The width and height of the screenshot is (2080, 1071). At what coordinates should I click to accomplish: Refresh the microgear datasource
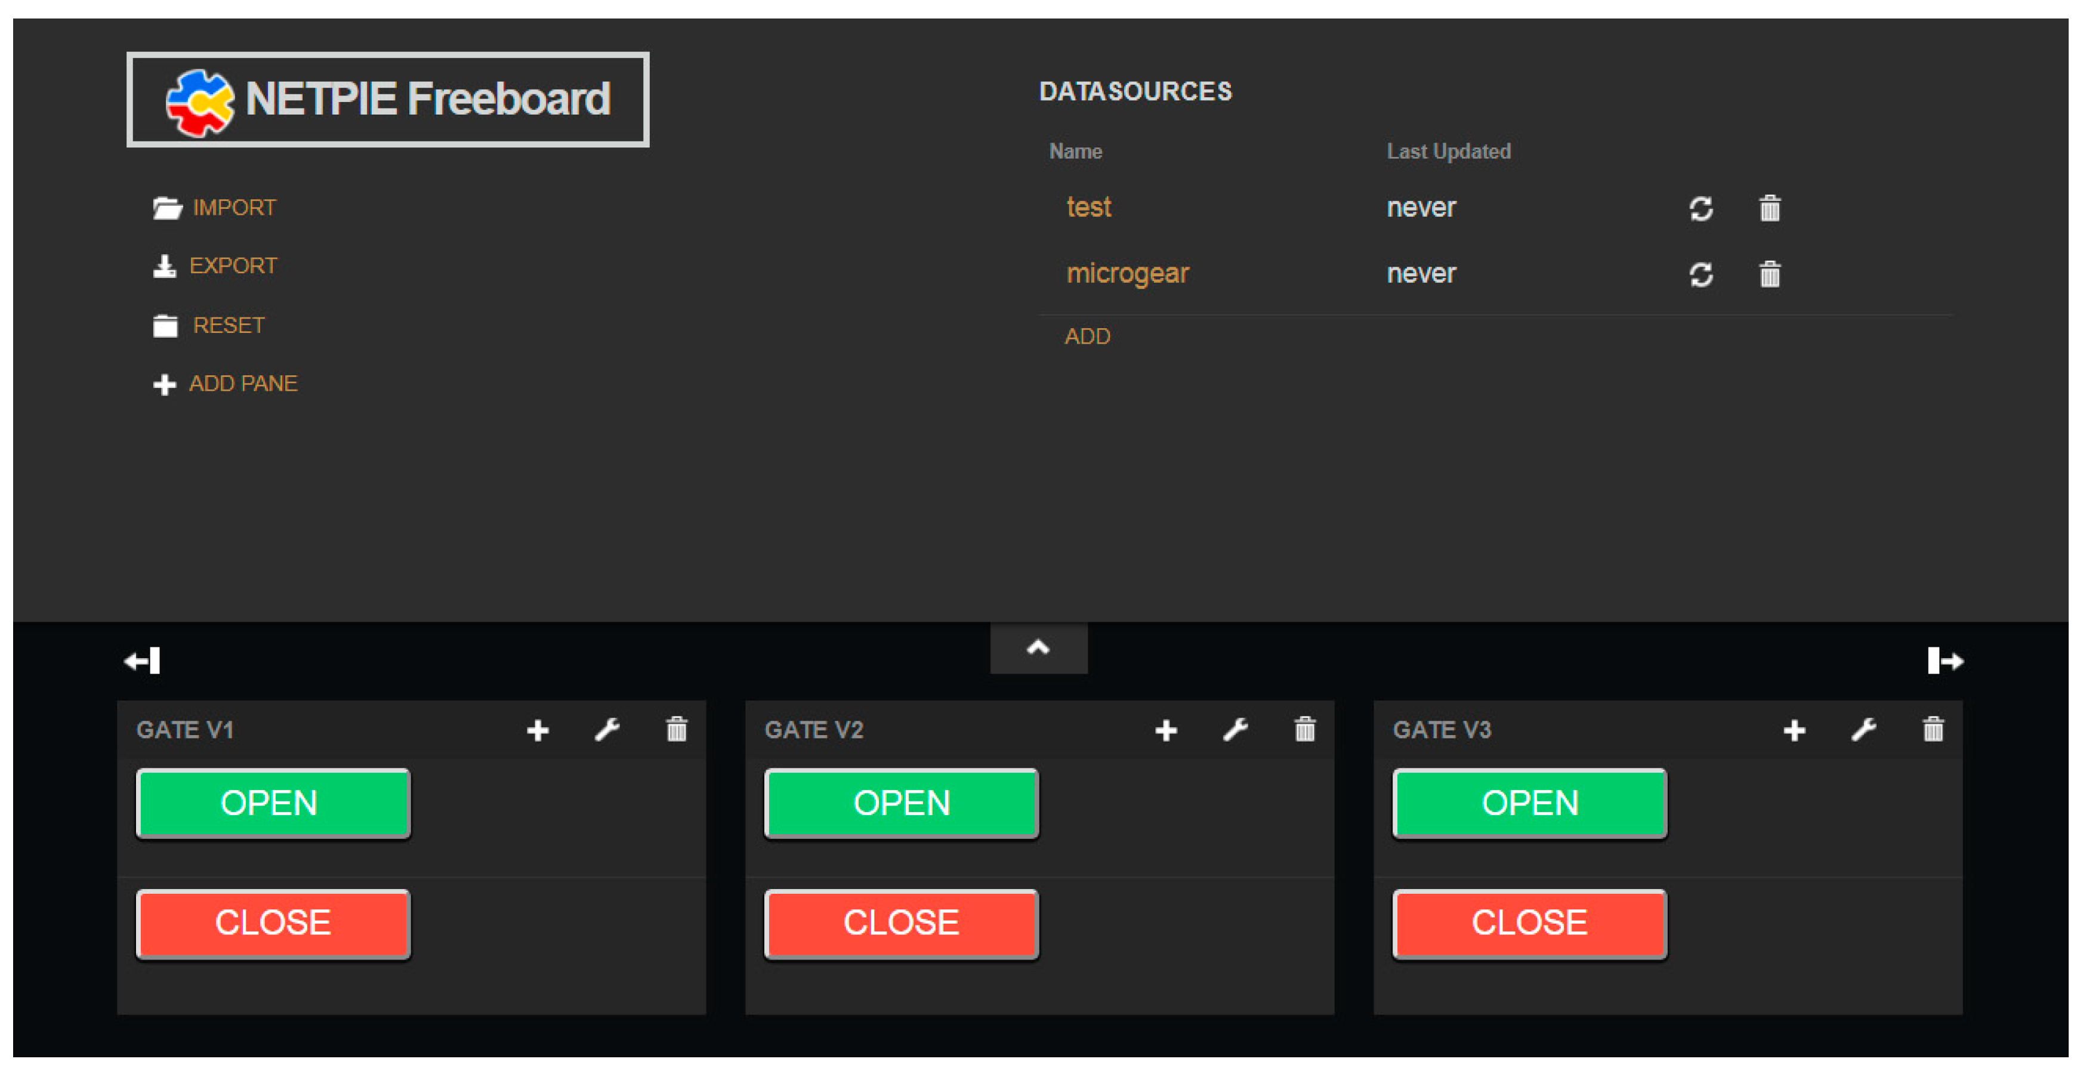pyautogui.click(x=1701, y=274)
